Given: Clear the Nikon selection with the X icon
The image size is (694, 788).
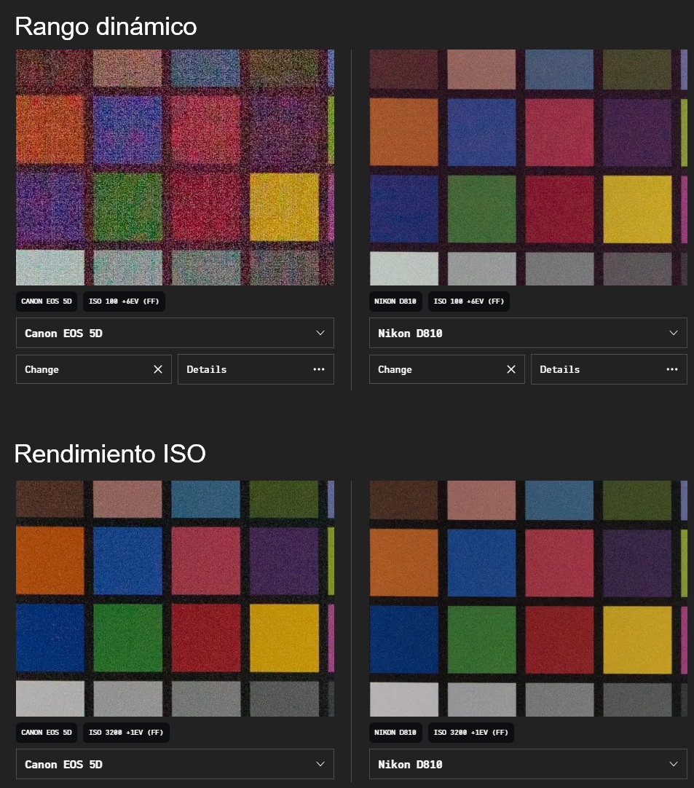Looking at the screenshot, I should [511, 369].
